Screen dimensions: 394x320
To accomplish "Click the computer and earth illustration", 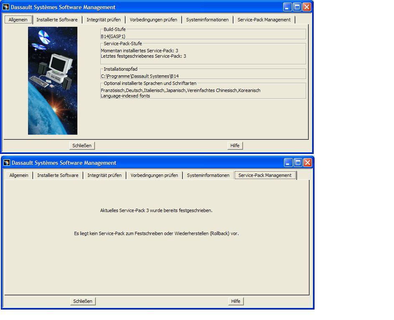I will [x=53, y=81].
